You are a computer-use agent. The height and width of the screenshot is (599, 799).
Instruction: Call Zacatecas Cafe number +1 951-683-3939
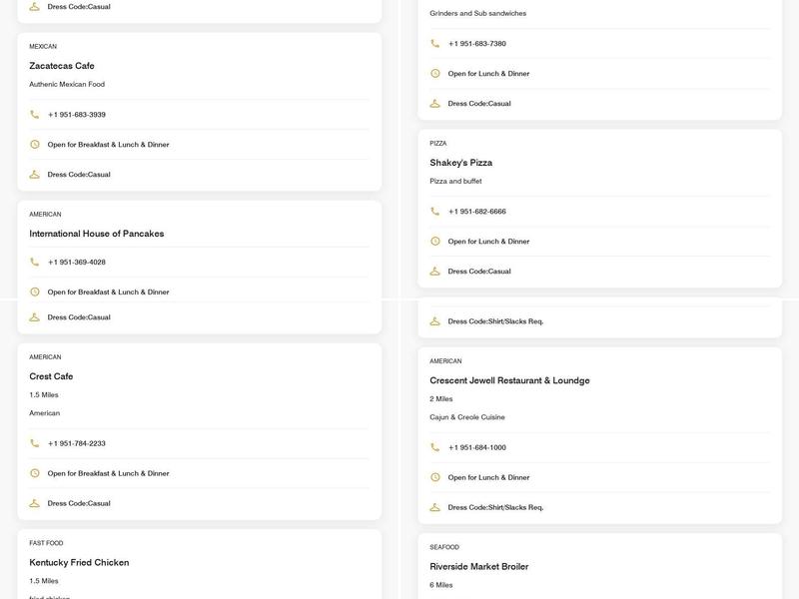[77, 115]
